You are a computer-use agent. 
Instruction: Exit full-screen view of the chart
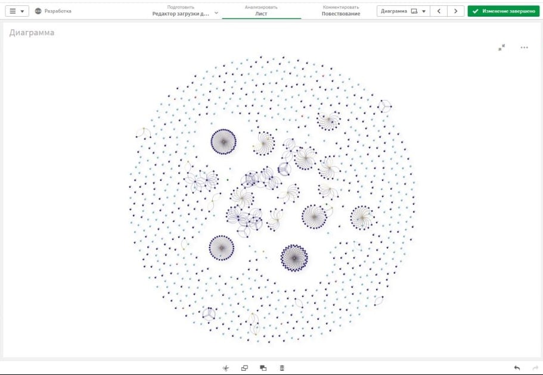(501, 48)
